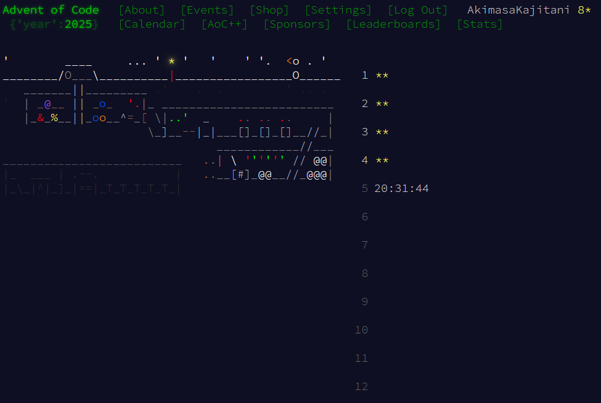
Task: Open the [Stats] page
Action: click(x=480, y=24)
